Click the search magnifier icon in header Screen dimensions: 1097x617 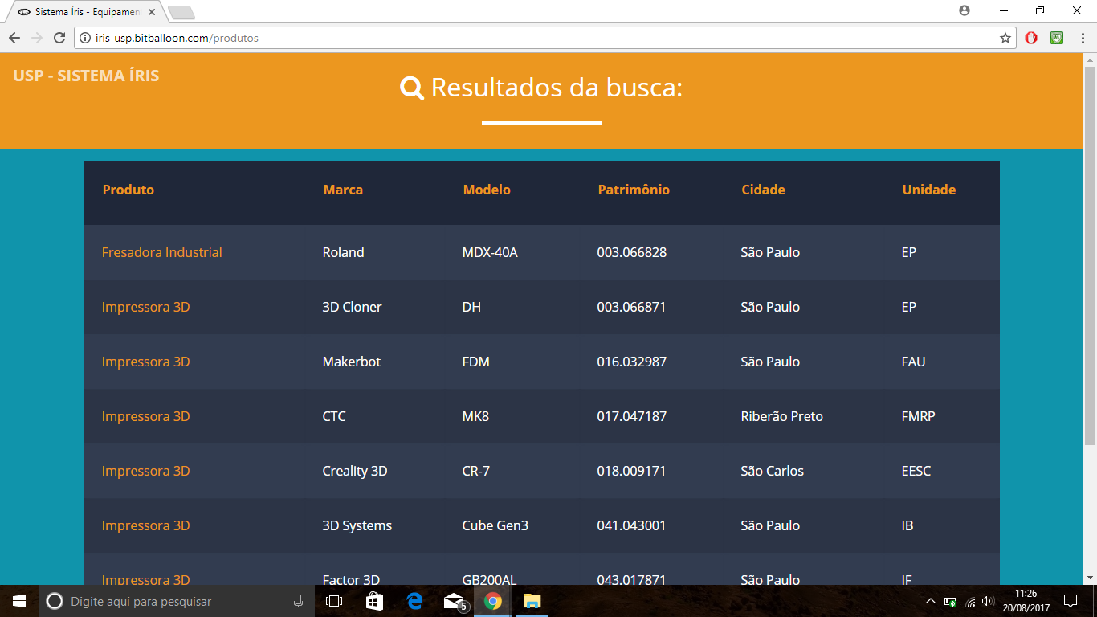[x=412, y=88]
